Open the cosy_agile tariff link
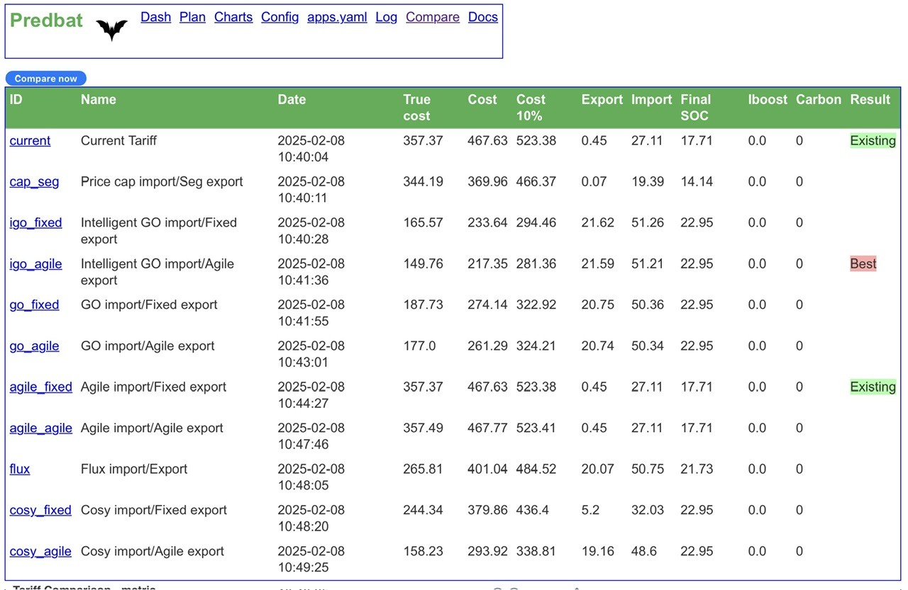The height and width of the screenshot is (590, 908). point(40,551)
